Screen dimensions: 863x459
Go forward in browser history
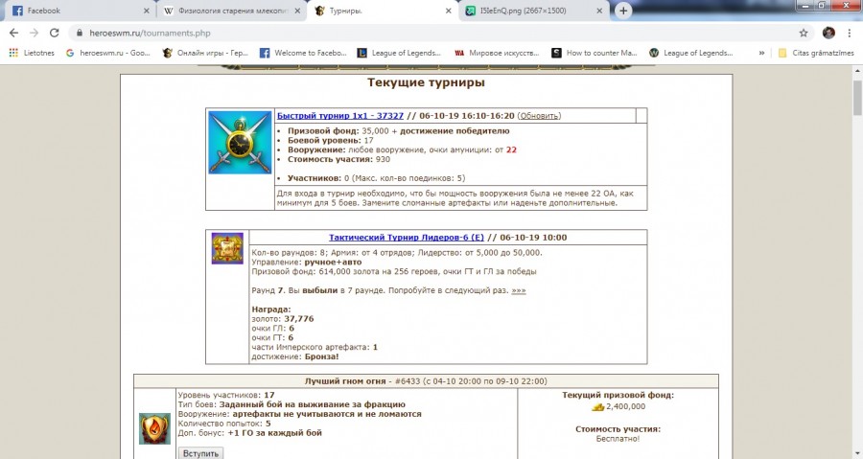pyautogui.click(x=35, y=33)
